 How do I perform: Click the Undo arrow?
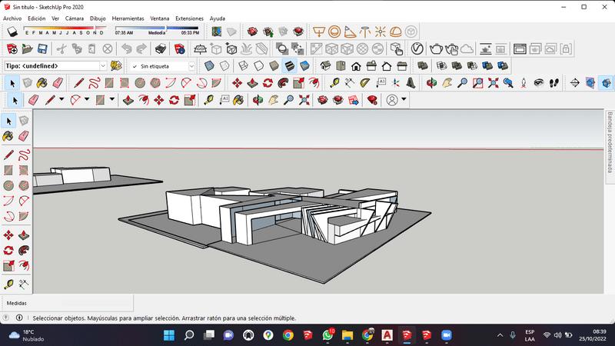click(x=126, y=49)
